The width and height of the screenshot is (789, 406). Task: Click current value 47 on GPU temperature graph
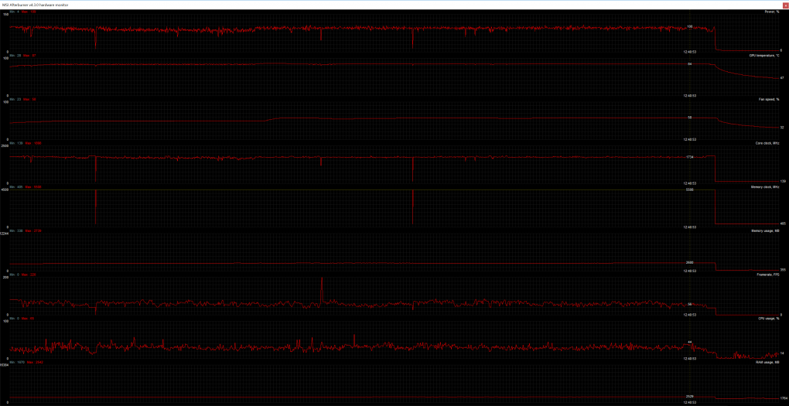coord(782,78)
